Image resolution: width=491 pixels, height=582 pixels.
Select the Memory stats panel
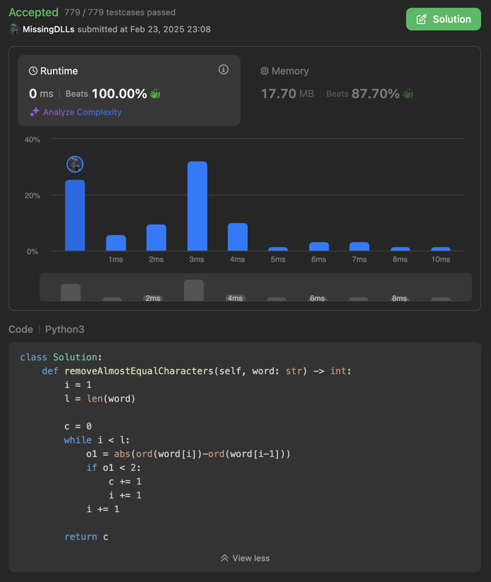361,90
